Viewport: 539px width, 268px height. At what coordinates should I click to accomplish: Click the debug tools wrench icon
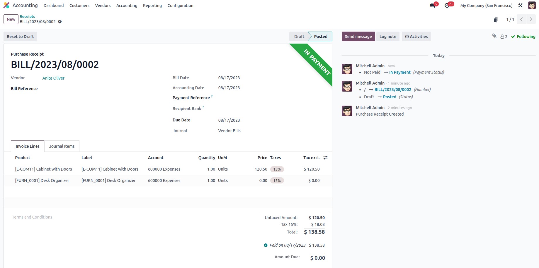click(x=520, y=5)
